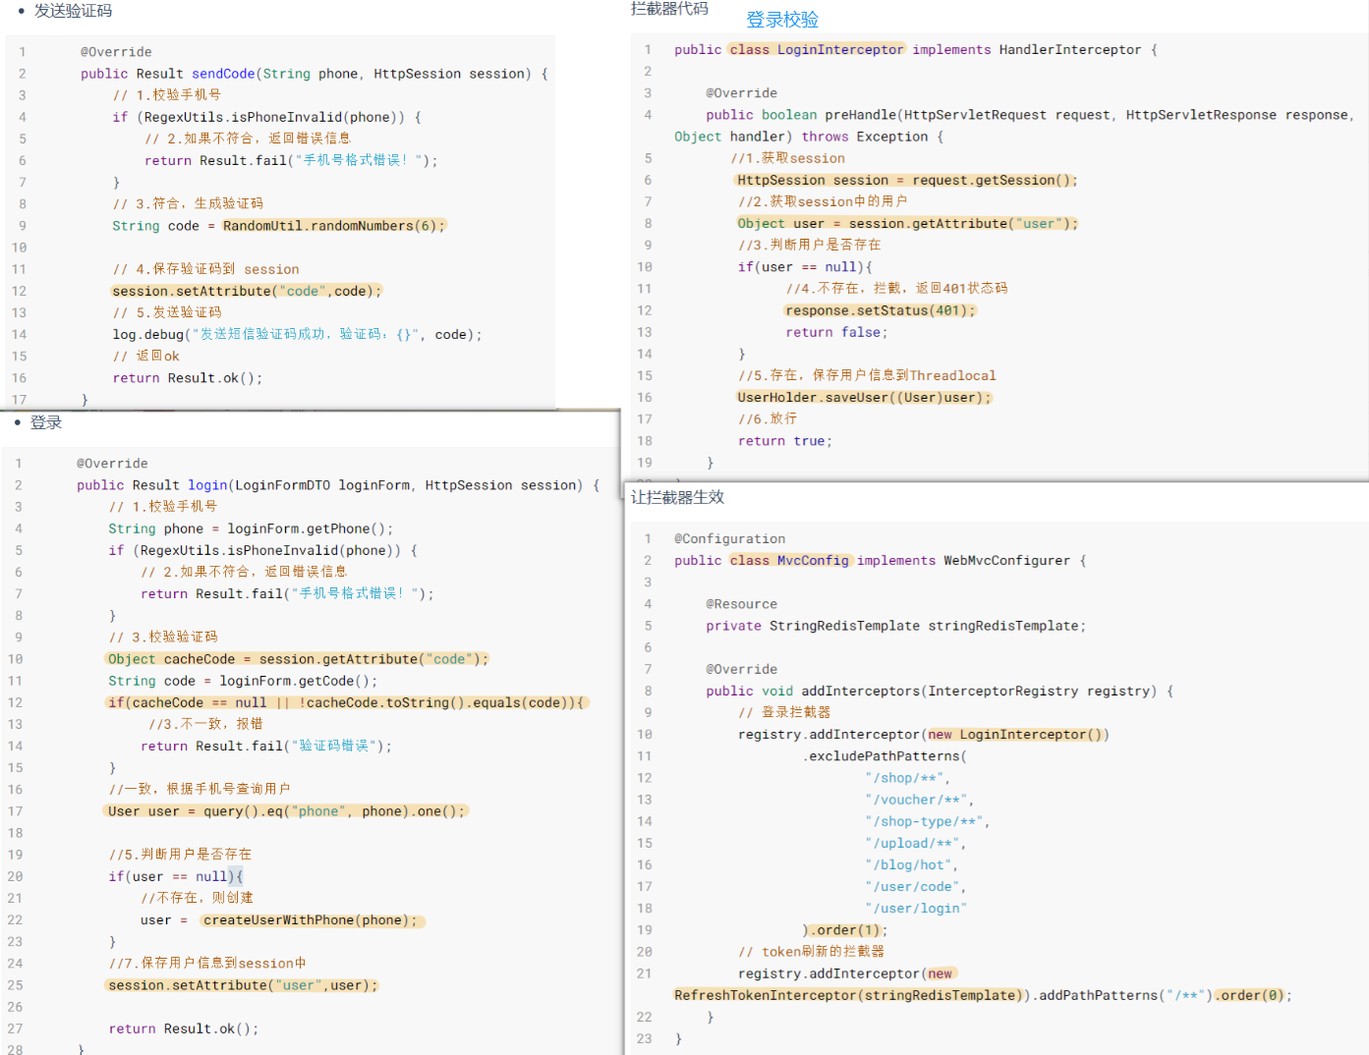Click LoginFormDTO loginForm parameter
The height and width of the screenshot is (1055, 1369).
coord(322,485)
